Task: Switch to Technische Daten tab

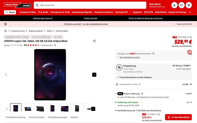Action: point(37,117)
